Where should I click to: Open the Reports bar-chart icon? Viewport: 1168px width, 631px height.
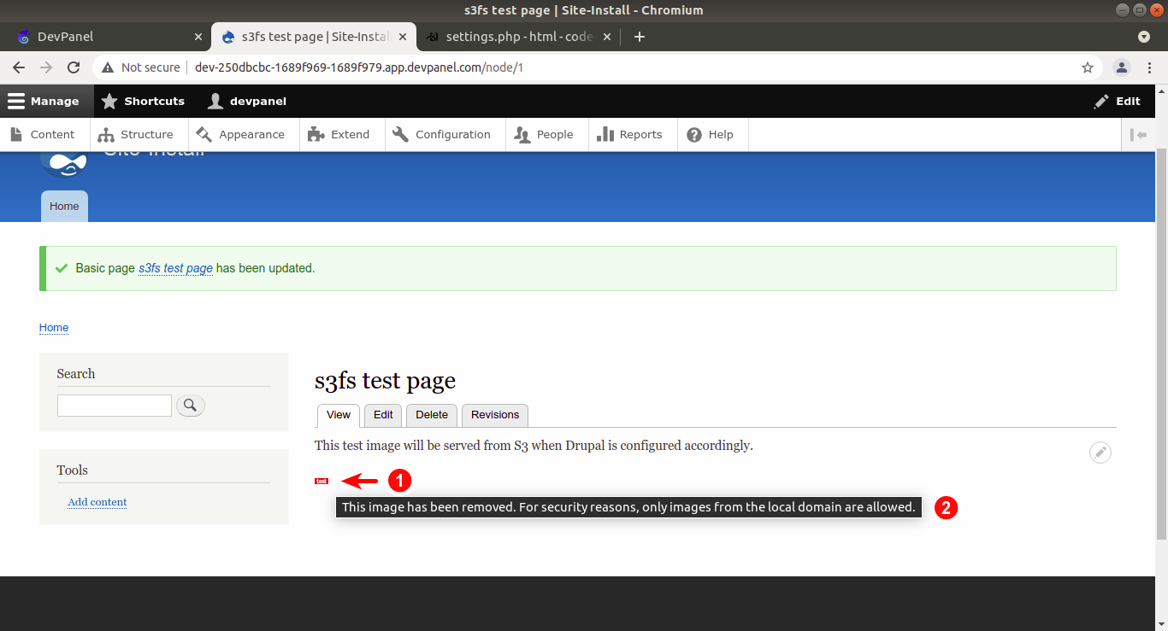[607, 134]
